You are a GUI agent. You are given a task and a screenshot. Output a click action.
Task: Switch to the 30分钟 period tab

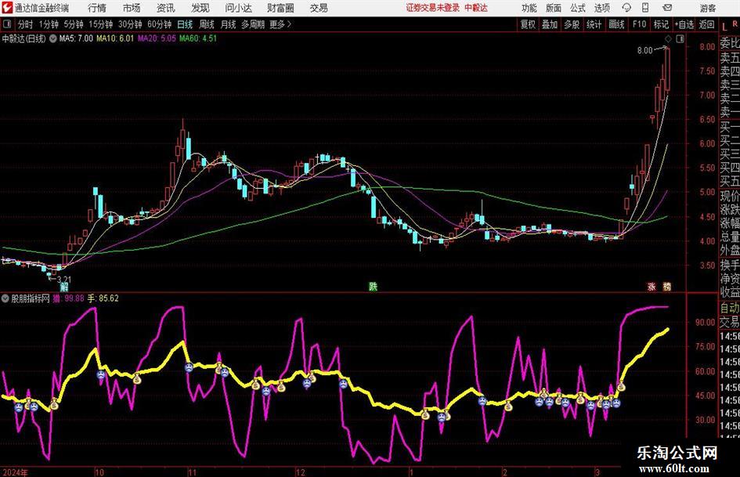130,24
